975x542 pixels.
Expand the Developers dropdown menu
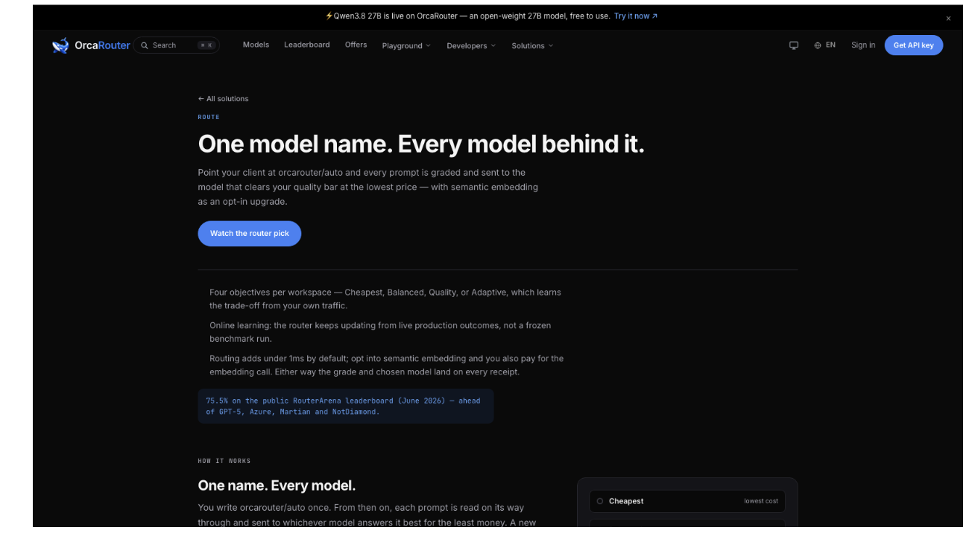pyautogui.click(x=471, y=45)
